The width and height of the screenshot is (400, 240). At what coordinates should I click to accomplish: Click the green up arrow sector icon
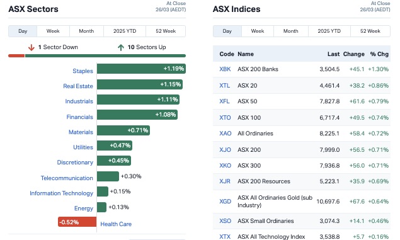click(121, 47)
